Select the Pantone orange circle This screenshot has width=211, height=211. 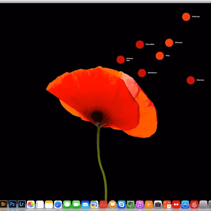coord(169,43)
